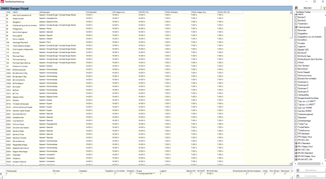
Task: Toggle the MW-Happy Hour column checkbox
Action: pyautogui.click(x=296, y=146)
